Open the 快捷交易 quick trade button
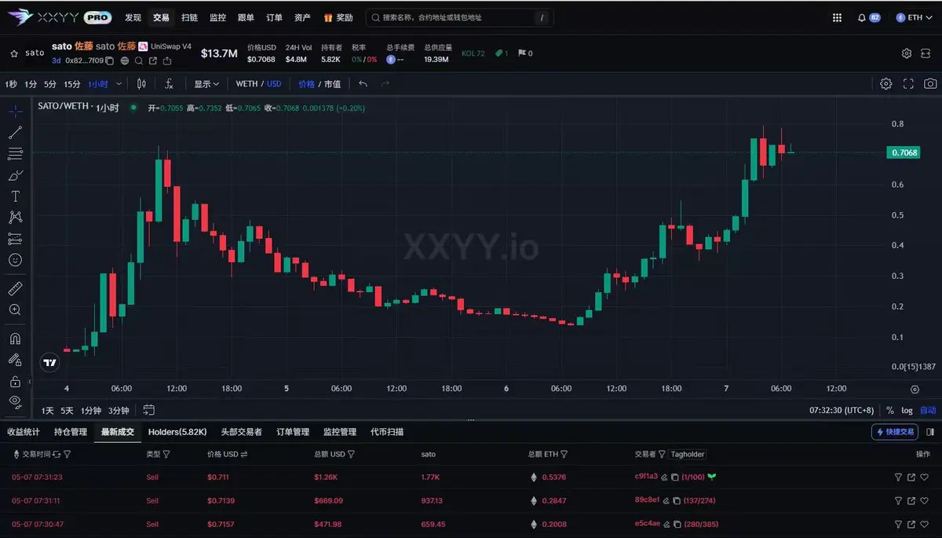This screenshot has height=538, width=942. click(895, 432)
